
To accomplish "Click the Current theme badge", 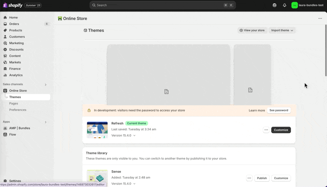I will coord(137,123).
